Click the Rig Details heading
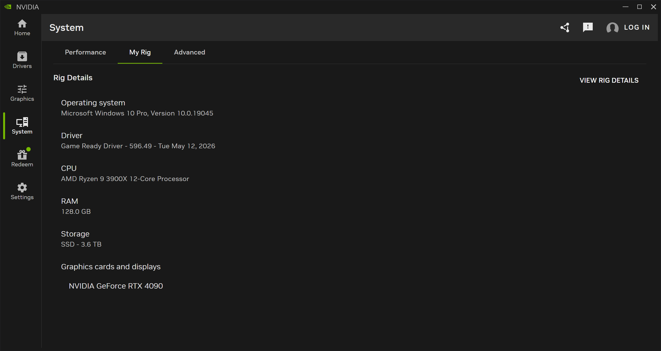The image size is (661, 351). [73, 78]
